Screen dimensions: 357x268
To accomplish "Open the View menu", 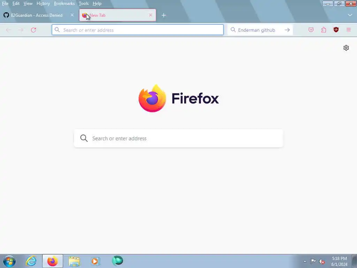I will 28,3.
